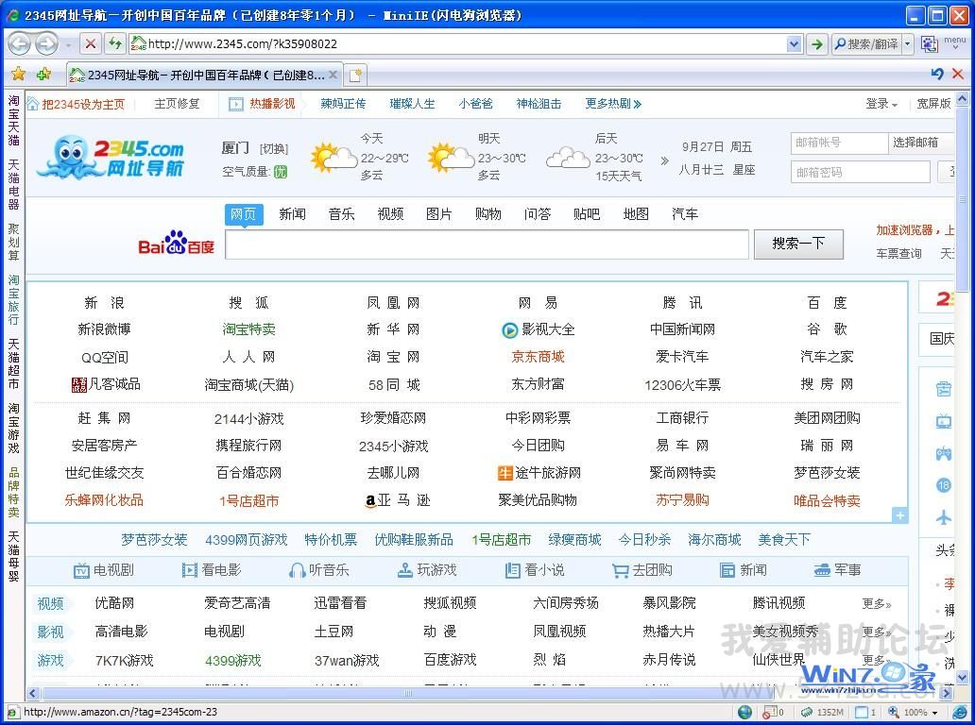Click the Baidu logo
This screenshot has height=725, width=975.
[176, 244]
